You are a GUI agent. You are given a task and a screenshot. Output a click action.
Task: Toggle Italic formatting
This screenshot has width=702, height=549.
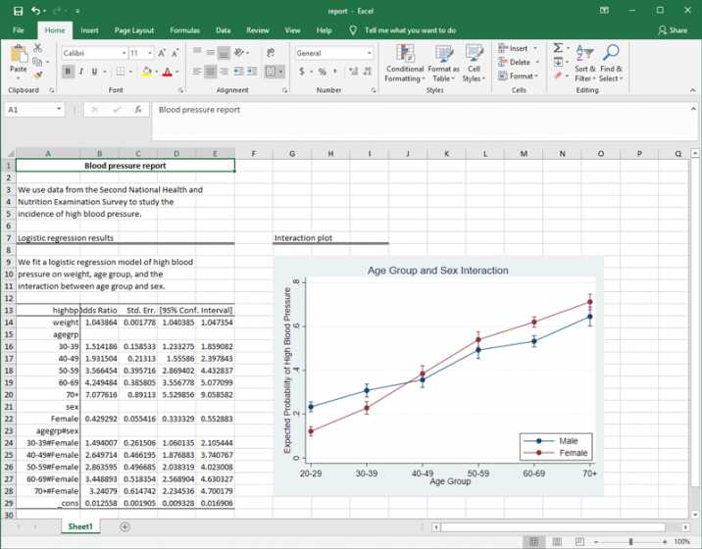coord(80,72)
